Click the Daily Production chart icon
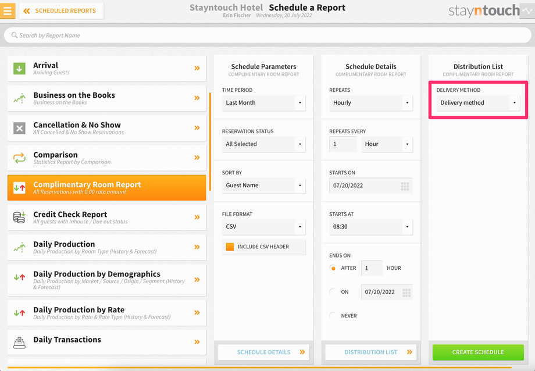Screen dimensions: 535x371 pyautogui.click(x=19, y=247)
